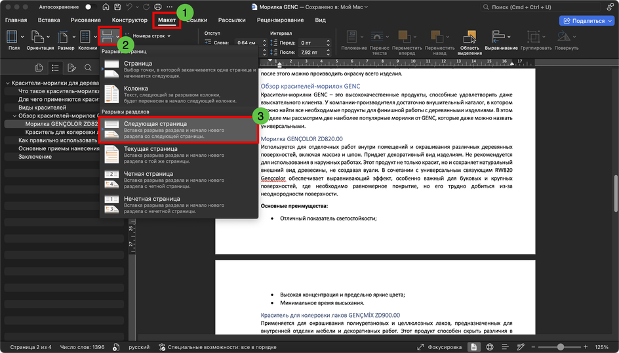Open the Поля margins tool

click(14, 40)
